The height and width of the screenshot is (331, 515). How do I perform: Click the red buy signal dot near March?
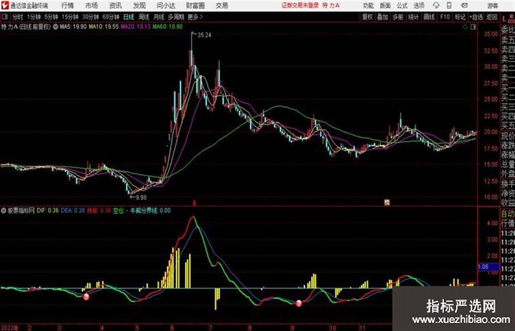pos(86,297)
